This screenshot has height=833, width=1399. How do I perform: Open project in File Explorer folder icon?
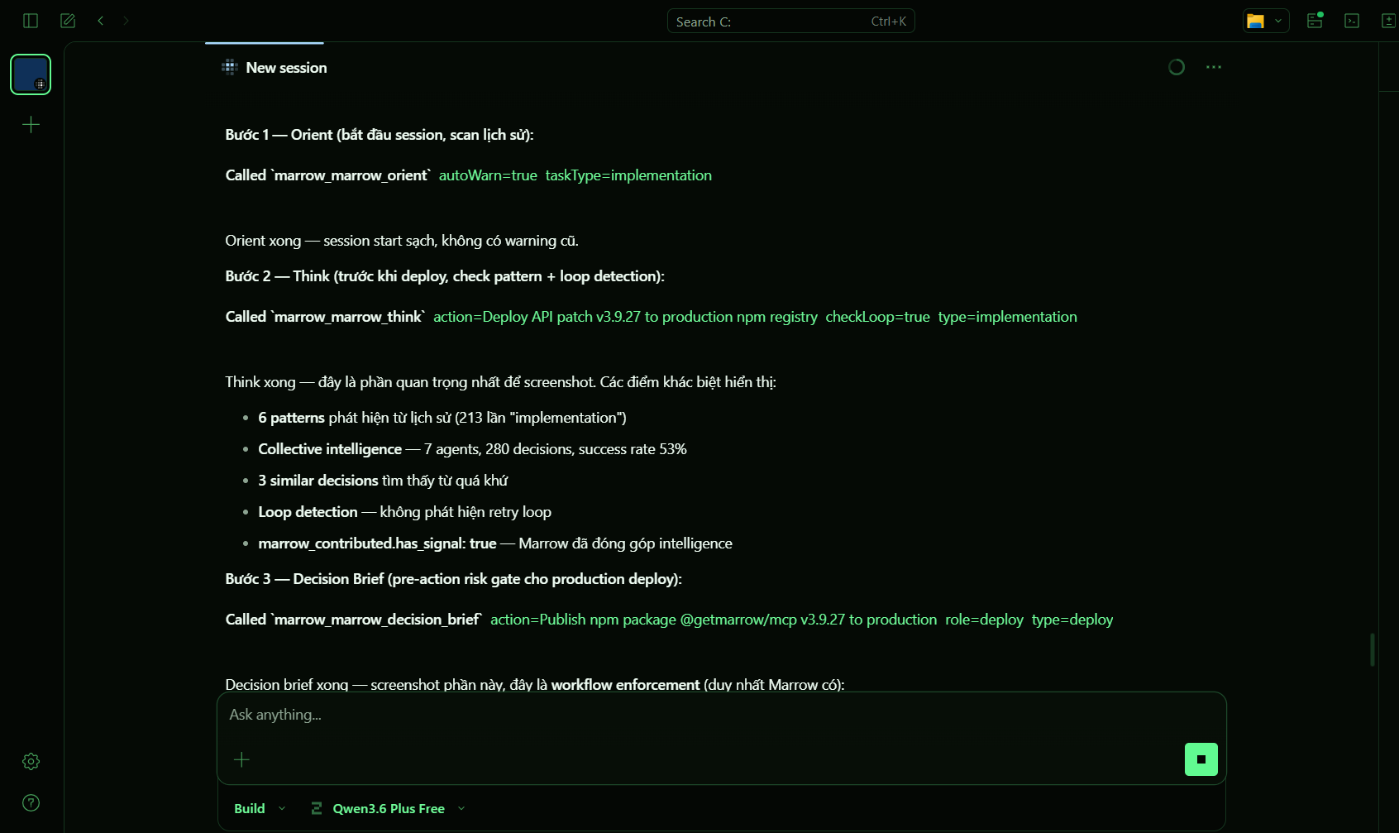pos(1256,22)
